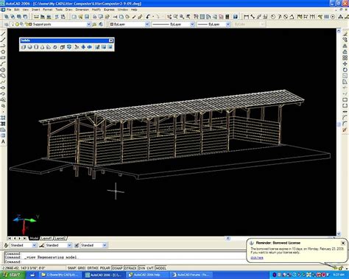349x279 pixels.
Task: Select the Polygon tool in Draw toolbar
Action: click(3, 52)
